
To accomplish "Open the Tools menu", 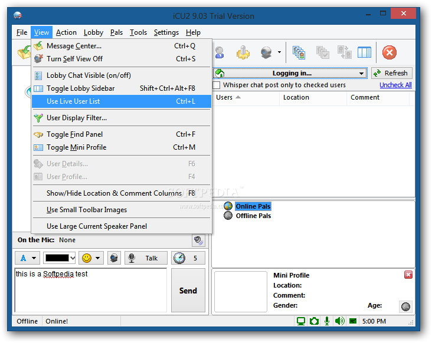I will [138, 32].
